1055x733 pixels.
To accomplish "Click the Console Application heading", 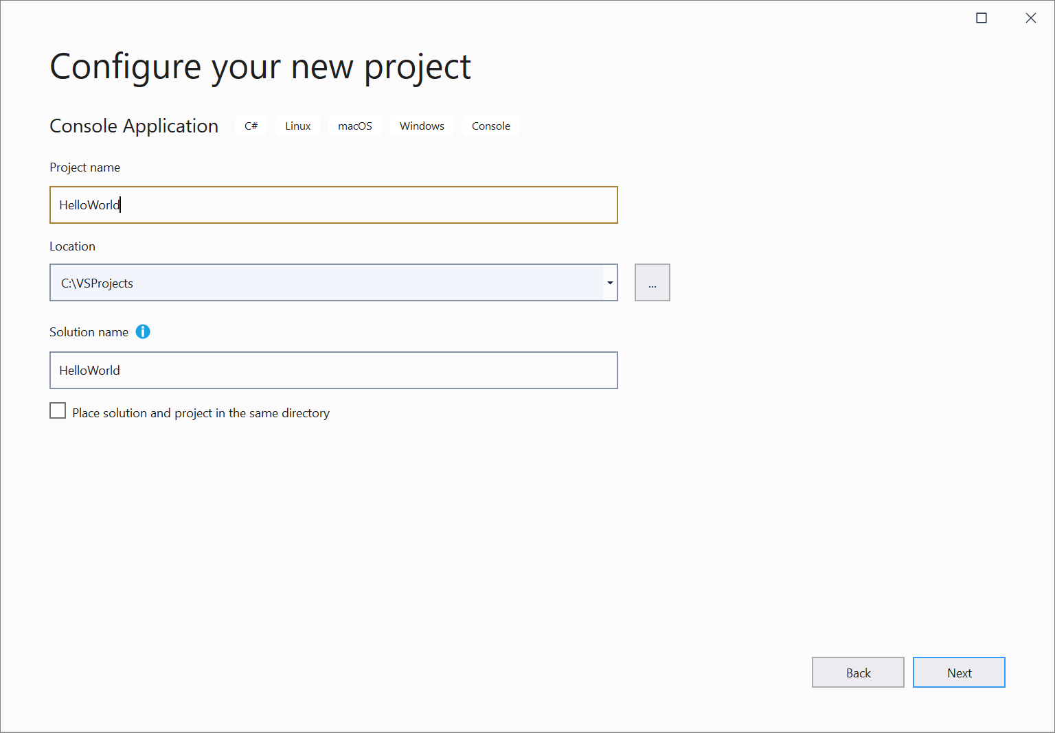I will tap(134, 126).
